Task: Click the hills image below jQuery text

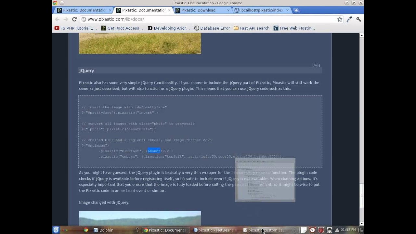Action: (x=140, y=218)
